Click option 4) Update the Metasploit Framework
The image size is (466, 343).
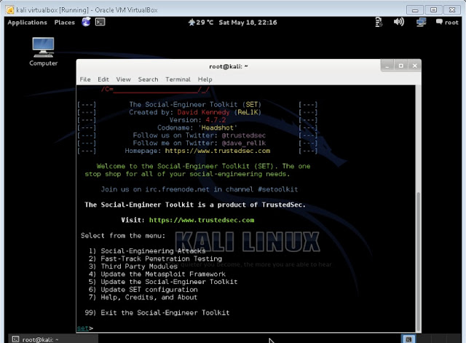[x=157, y=274]
